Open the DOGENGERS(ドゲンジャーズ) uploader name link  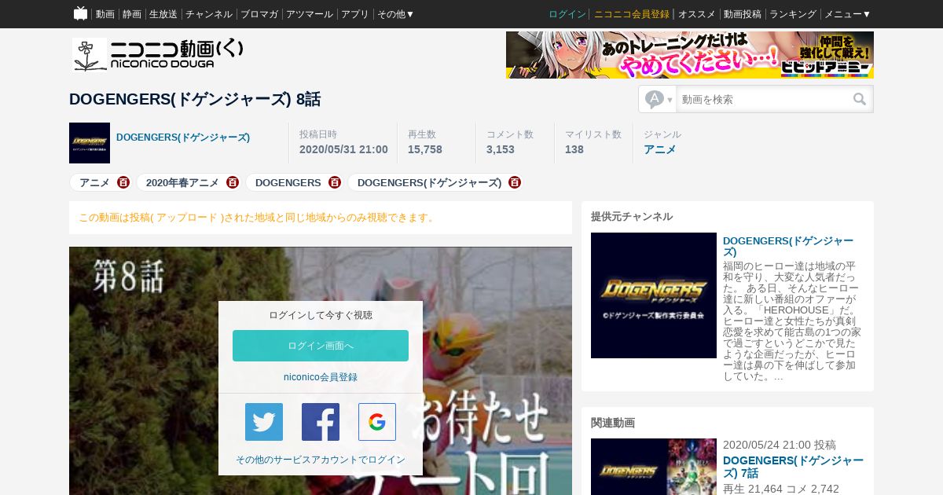click(183, 137)
